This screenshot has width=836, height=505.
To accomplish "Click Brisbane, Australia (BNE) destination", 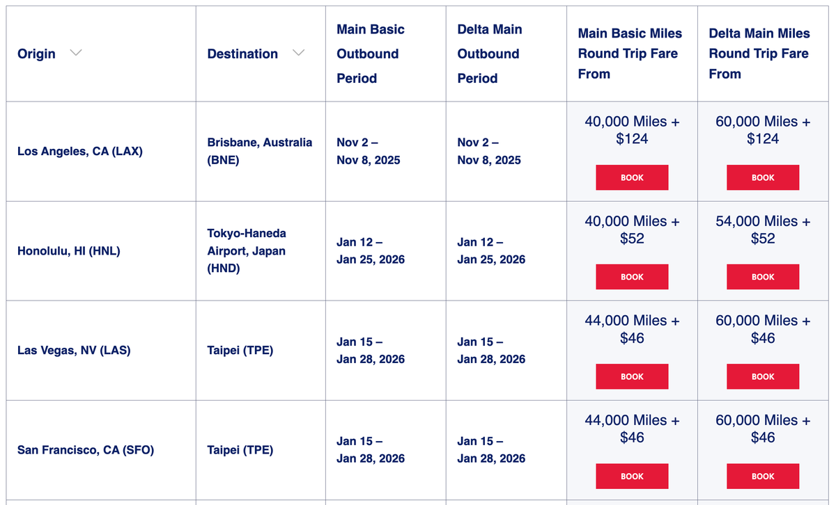I will click(259, 151).
